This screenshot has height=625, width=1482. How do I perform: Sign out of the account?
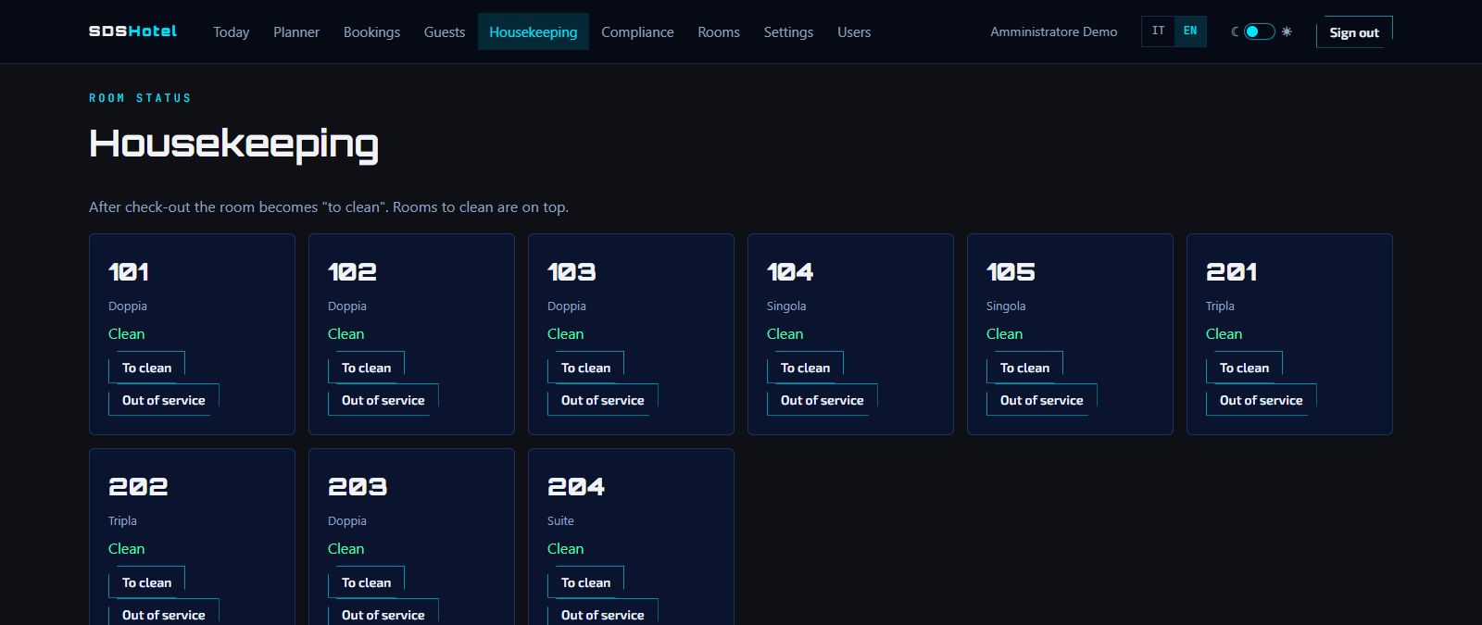(1354, 32)
